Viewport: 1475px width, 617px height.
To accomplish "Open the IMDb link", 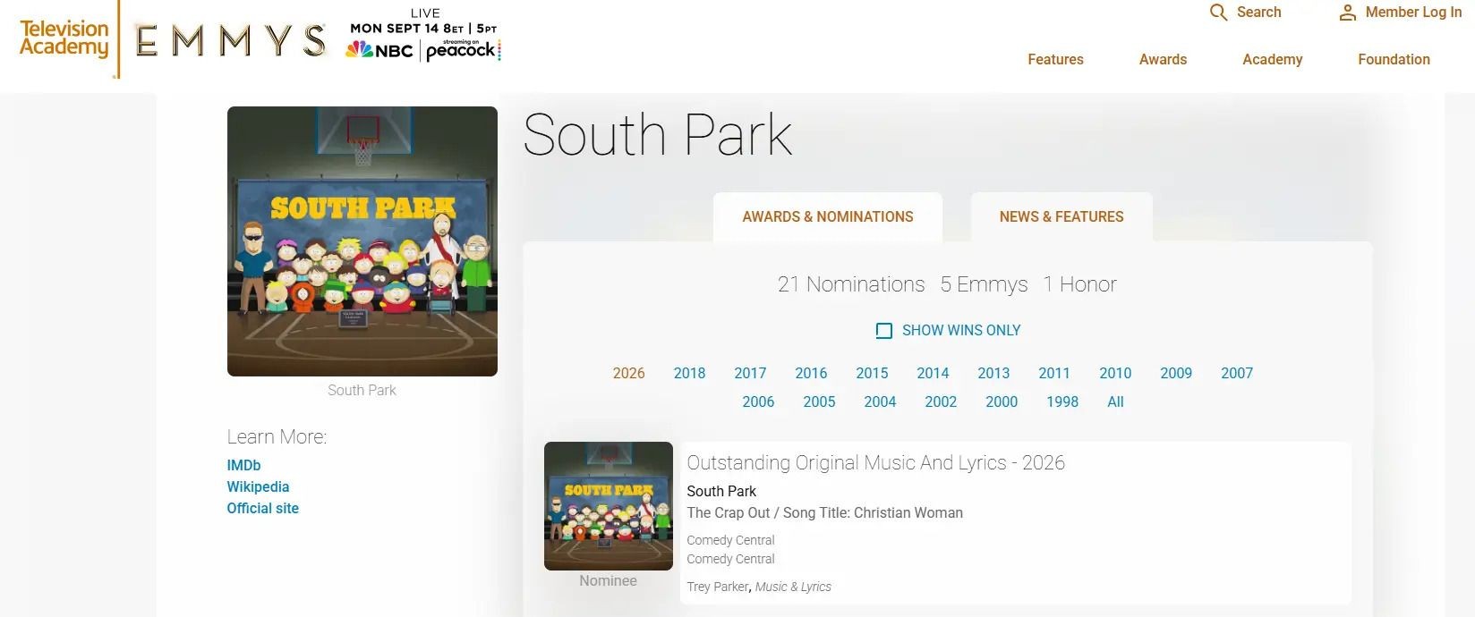I will click(x=243, y=465).
